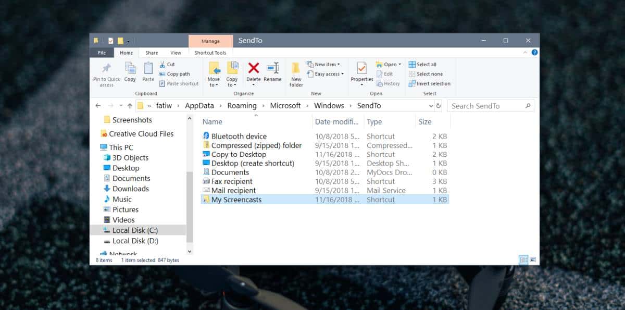
Task: Click Invert selection in ribbon
Action: coord(430,83)
